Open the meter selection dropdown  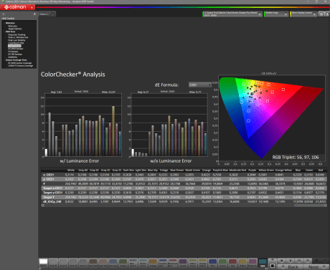coord(232,14)
